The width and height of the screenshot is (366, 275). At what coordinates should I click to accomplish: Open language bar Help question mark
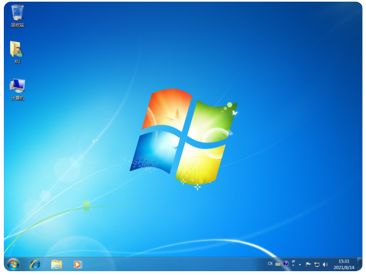[x=286, y=263]
